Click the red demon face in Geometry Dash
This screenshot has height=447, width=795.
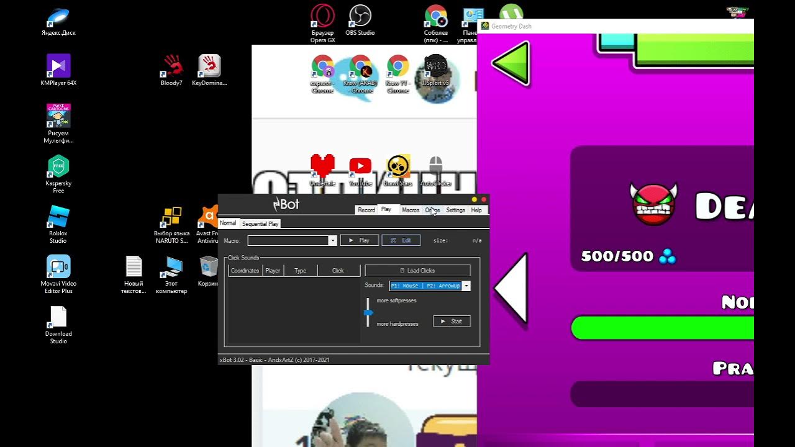[x=653, y=204]
